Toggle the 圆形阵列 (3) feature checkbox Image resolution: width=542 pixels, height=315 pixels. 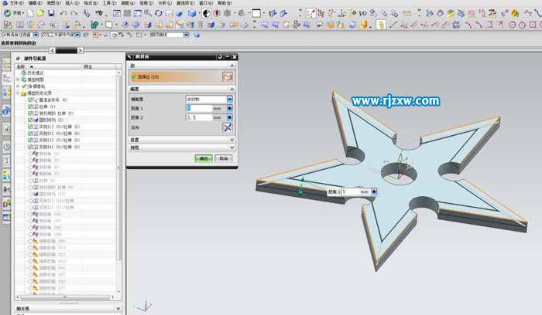tap(31, 120)
